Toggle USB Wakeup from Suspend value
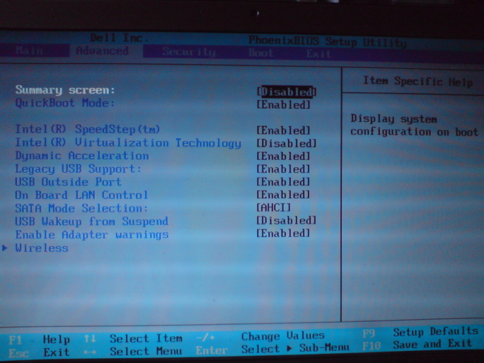 tap(286, 220)
